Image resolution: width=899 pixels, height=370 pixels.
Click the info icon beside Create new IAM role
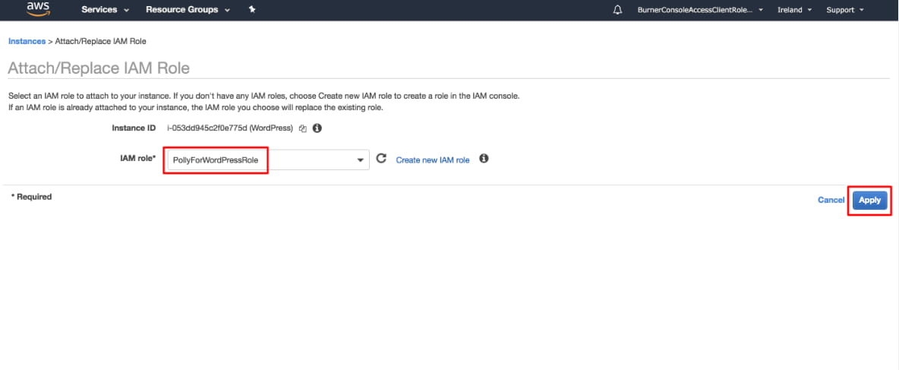[x=484, y=159]
